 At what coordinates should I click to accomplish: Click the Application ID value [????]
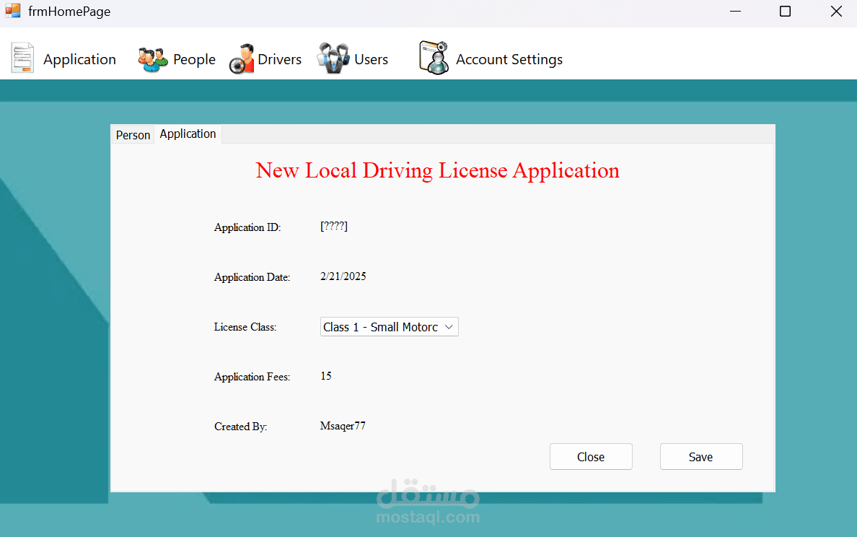[x=334, y=227]
